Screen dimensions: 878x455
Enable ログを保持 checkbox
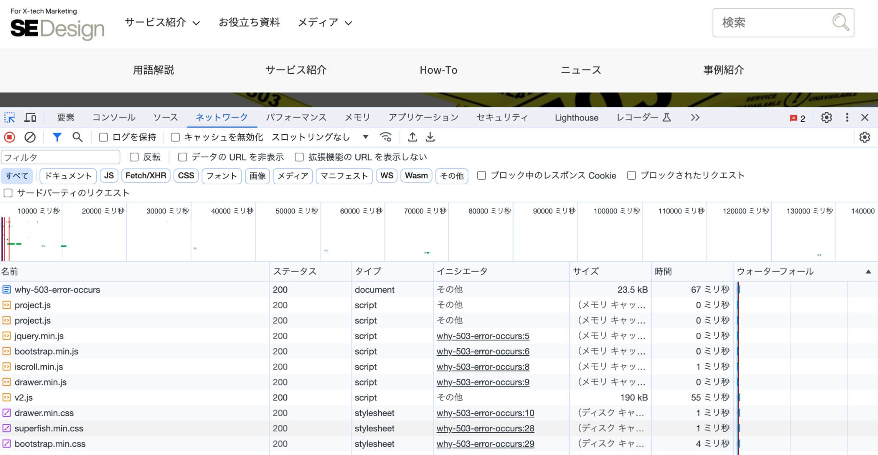(103, 137)
